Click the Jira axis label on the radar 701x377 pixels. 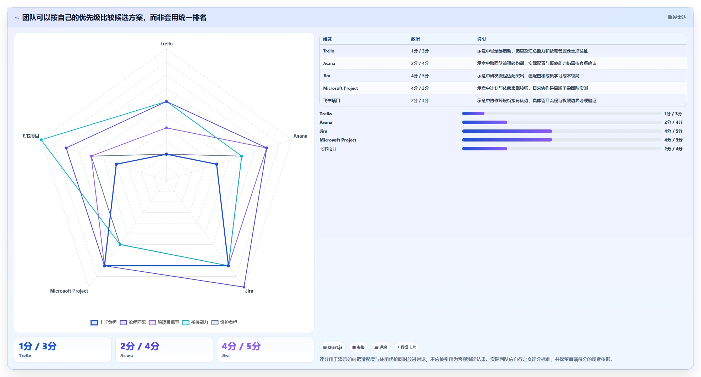point(249,291)
